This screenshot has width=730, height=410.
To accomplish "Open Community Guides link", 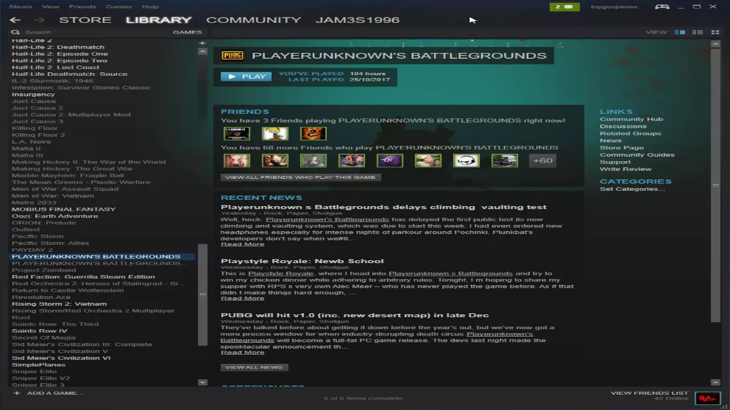I will (x=637, y=155).
